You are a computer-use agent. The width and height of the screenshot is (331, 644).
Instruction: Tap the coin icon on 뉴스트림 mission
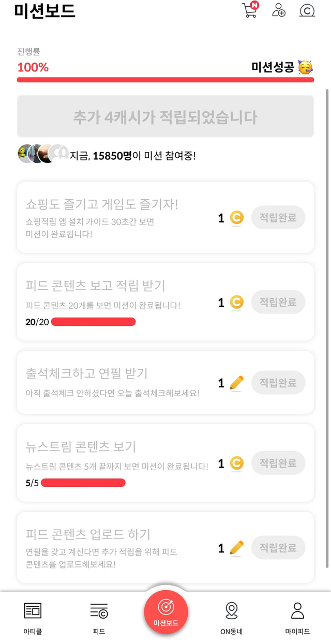click(236, 463)
